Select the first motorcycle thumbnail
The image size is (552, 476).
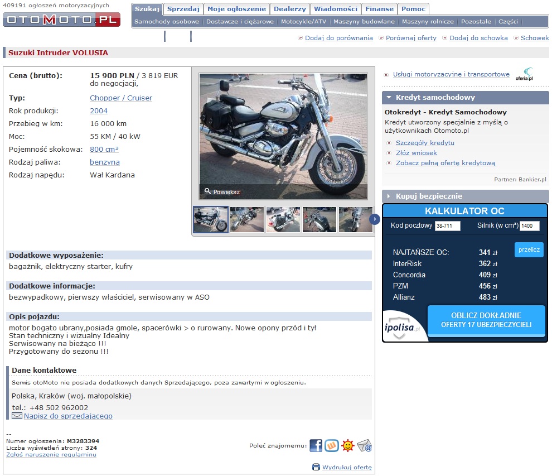tap(211, 219)
